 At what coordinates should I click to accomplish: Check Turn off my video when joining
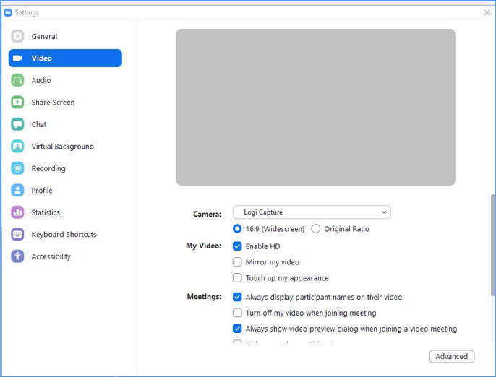(x=237, y=313)
